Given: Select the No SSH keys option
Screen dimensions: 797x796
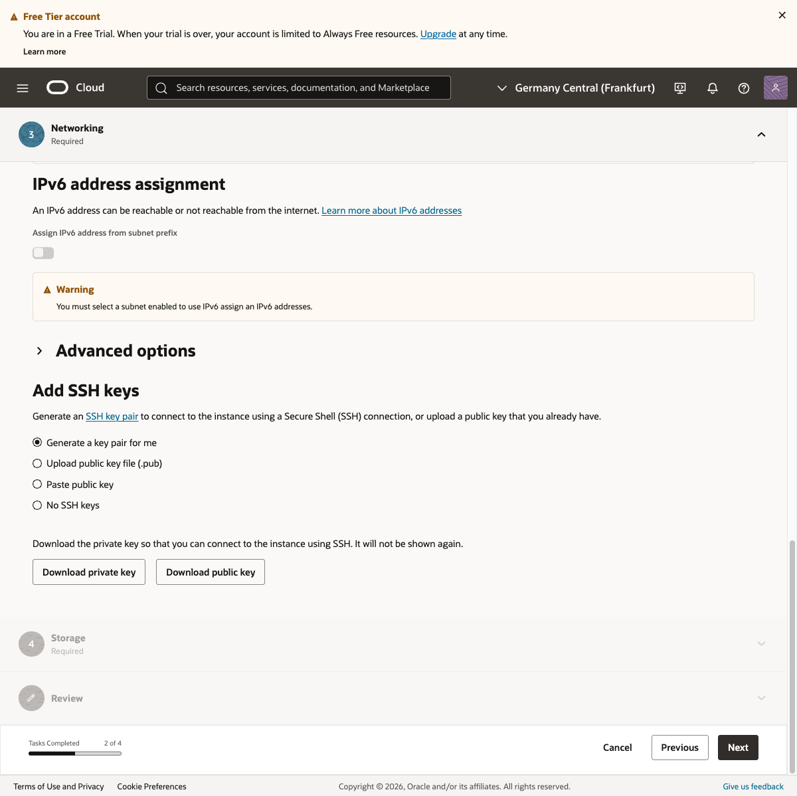Looking at the screenshot, I should click(37, 505).
